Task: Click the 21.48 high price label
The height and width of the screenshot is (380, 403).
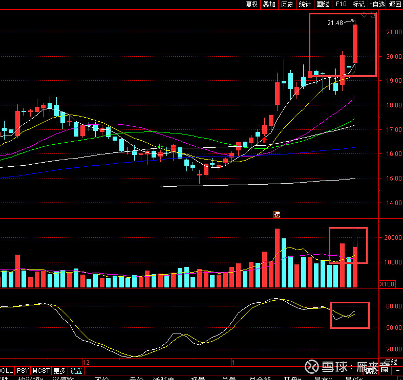Action: pos(335,23)
